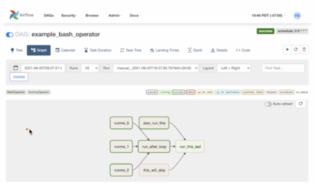This screenshot has width=315, height=183.
Task: Trigger the DAG with the play icon
Action: 287,49
